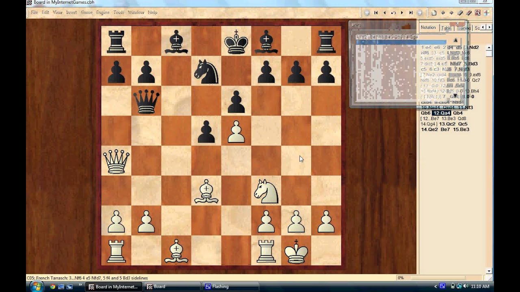Open the Windows Start menu
520x292 pixels.
[37, 287]
